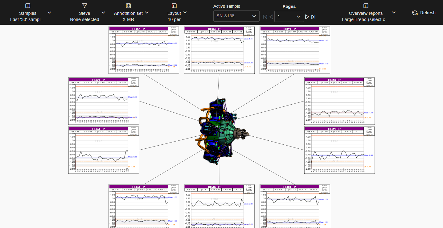Open the Pages number dropdown
The image size is (443, 228).
point(289,16)
